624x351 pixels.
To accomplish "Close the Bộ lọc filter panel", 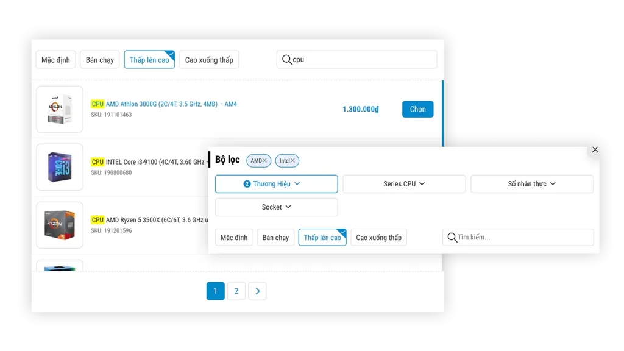I will (x=595, y=150).
